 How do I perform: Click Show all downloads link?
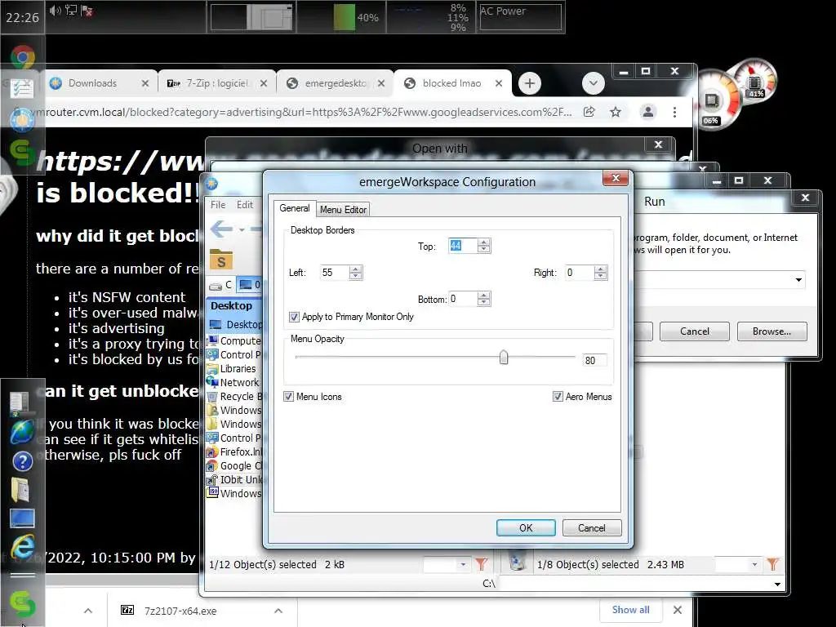click(x=631, y=609)
